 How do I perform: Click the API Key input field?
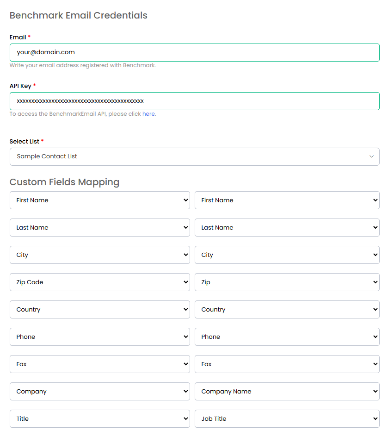[x=195, y=101]
